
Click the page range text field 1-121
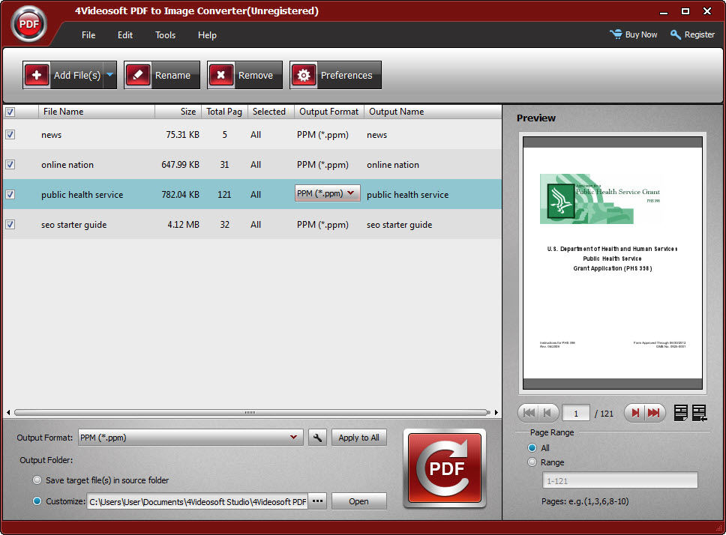620,480
